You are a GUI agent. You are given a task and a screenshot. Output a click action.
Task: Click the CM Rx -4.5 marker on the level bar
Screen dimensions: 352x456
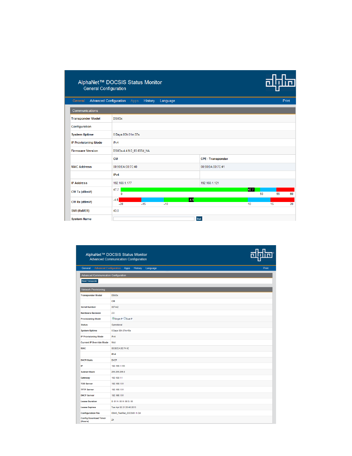191,200
